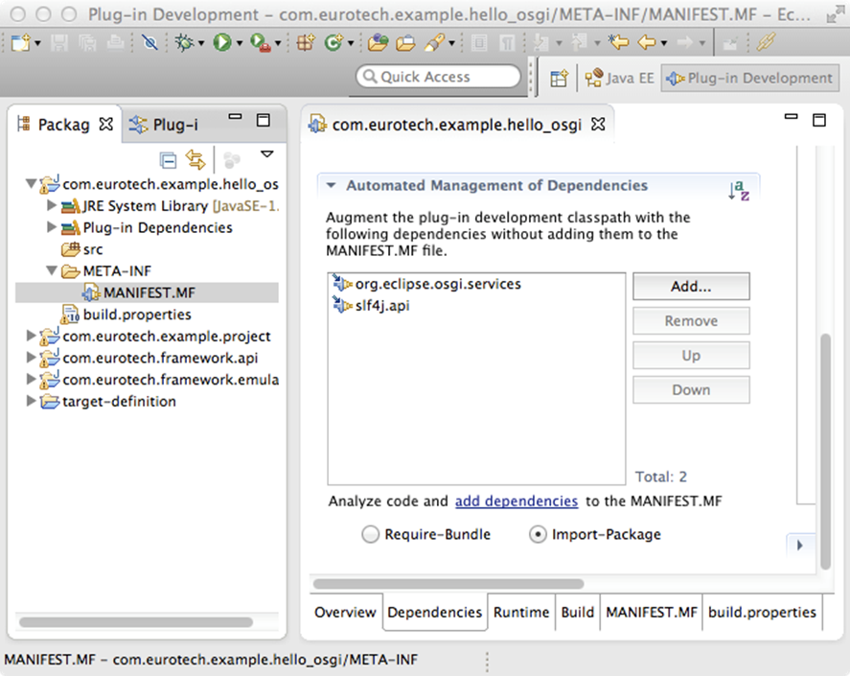Image resolution: width=850 pixels, height=676 pixels.
Task: Open the New Java Class dropdown arrow
Action: point(350,43)
